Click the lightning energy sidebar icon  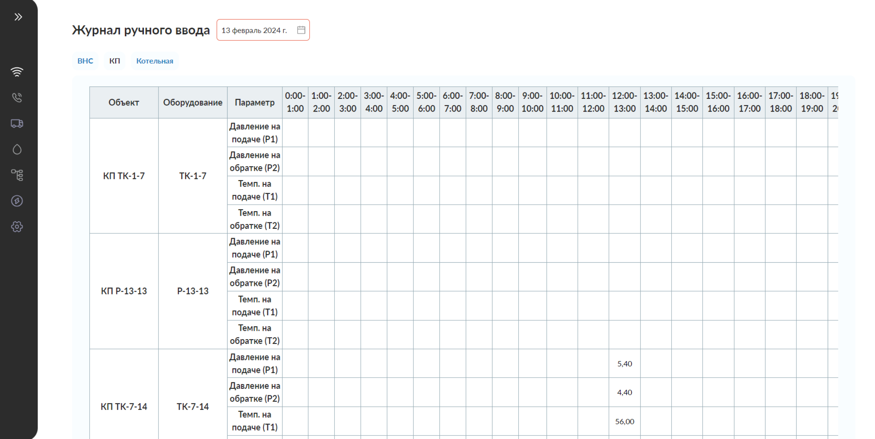pos(17,201)
